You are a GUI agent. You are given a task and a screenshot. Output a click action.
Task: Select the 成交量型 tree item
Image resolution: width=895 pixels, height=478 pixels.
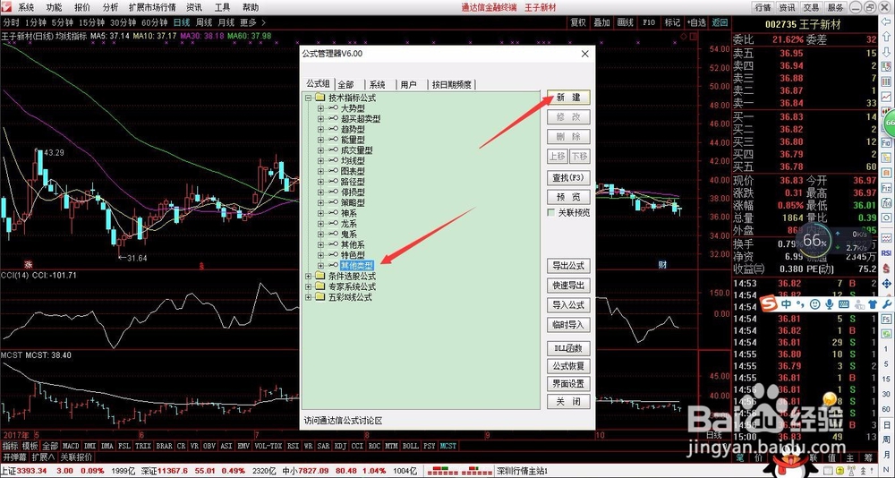coord(357,150)
